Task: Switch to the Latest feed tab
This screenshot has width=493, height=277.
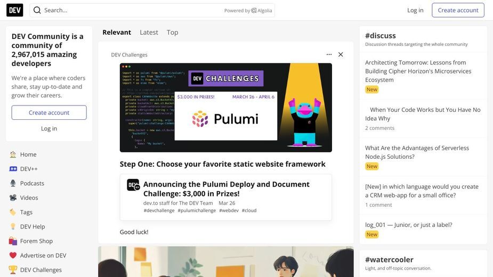Action: (x=149, y=32)
